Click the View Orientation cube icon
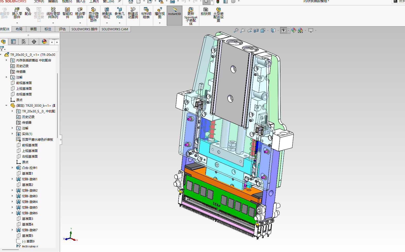Screen dimensions: 405x252 [x=263, y=30]
